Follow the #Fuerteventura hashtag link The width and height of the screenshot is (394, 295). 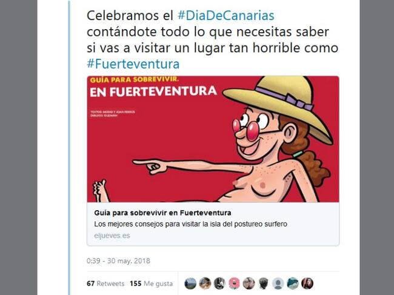click(133, 64)
